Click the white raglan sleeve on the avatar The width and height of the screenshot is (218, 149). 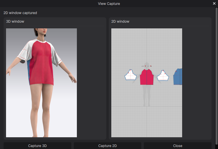25,51
